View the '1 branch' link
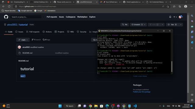Image resolution: width=195 pixels, height=109 pixels. (x=36, y=40)
